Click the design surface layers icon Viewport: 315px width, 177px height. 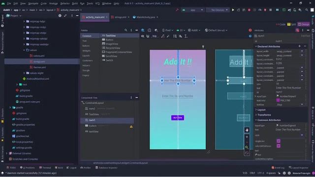[x=143, y=30]
